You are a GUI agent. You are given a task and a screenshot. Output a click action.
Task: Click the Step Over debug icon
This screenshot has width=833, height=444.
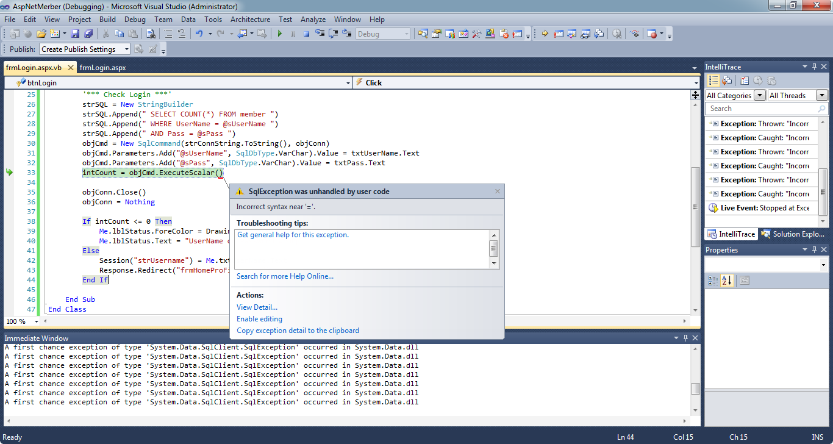coord(333,34)
